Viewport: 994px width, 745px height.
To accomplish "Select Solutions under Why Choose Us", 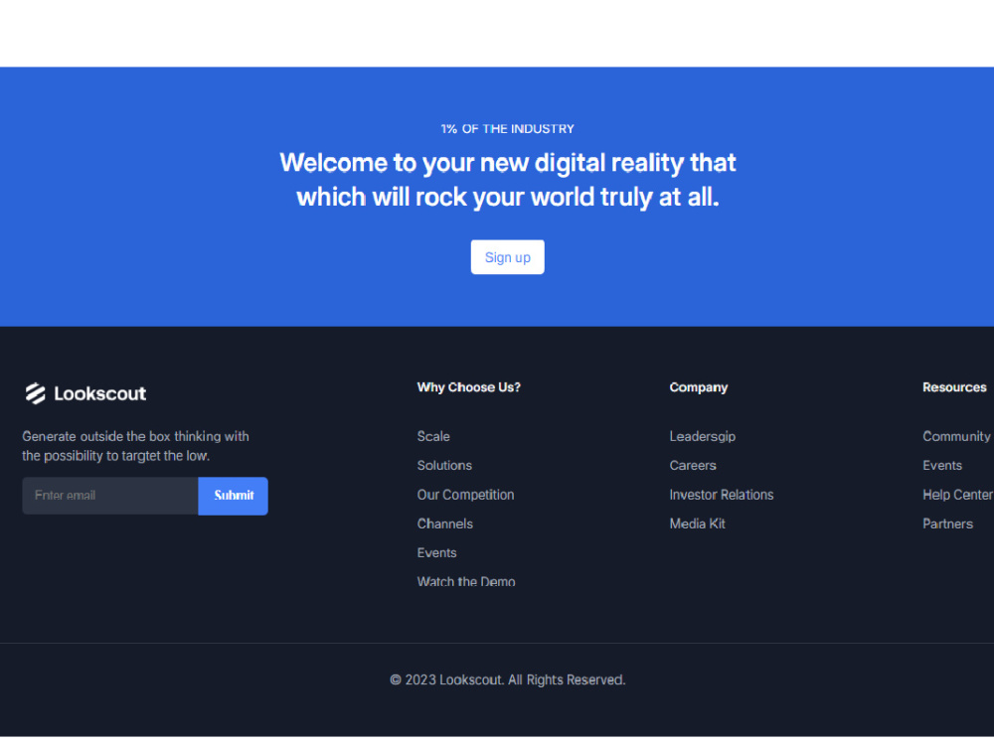I will click(444, 465).
